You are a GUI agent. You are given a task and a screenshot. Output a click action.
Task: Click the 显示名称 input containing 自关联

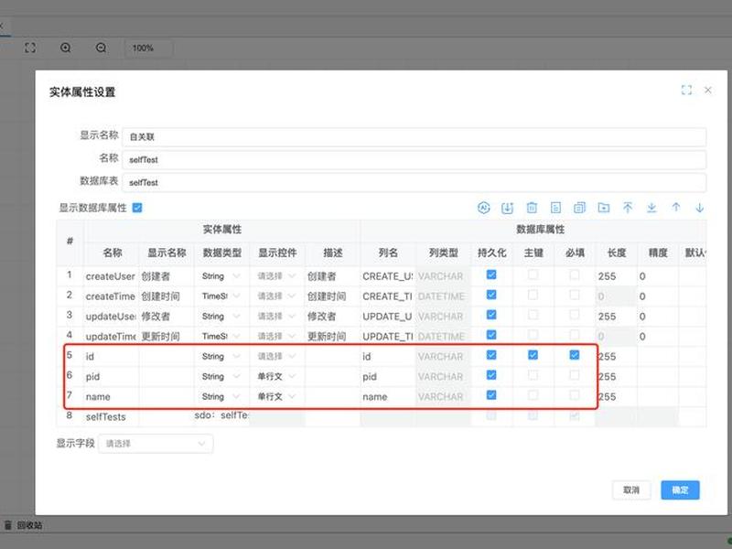[414, 137]
